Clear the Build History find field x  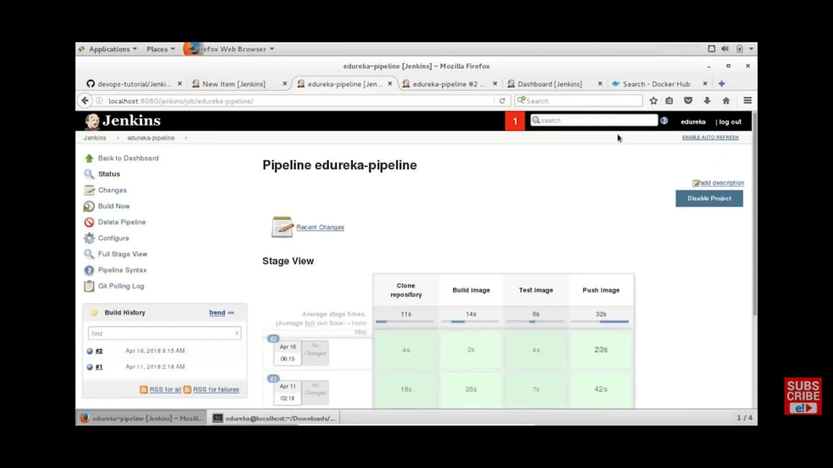237,333
